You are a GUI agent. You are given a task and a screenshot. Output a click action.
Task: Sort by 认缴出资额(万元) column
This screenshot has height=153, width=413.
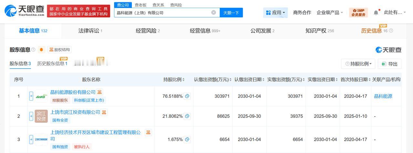[213, 79]
